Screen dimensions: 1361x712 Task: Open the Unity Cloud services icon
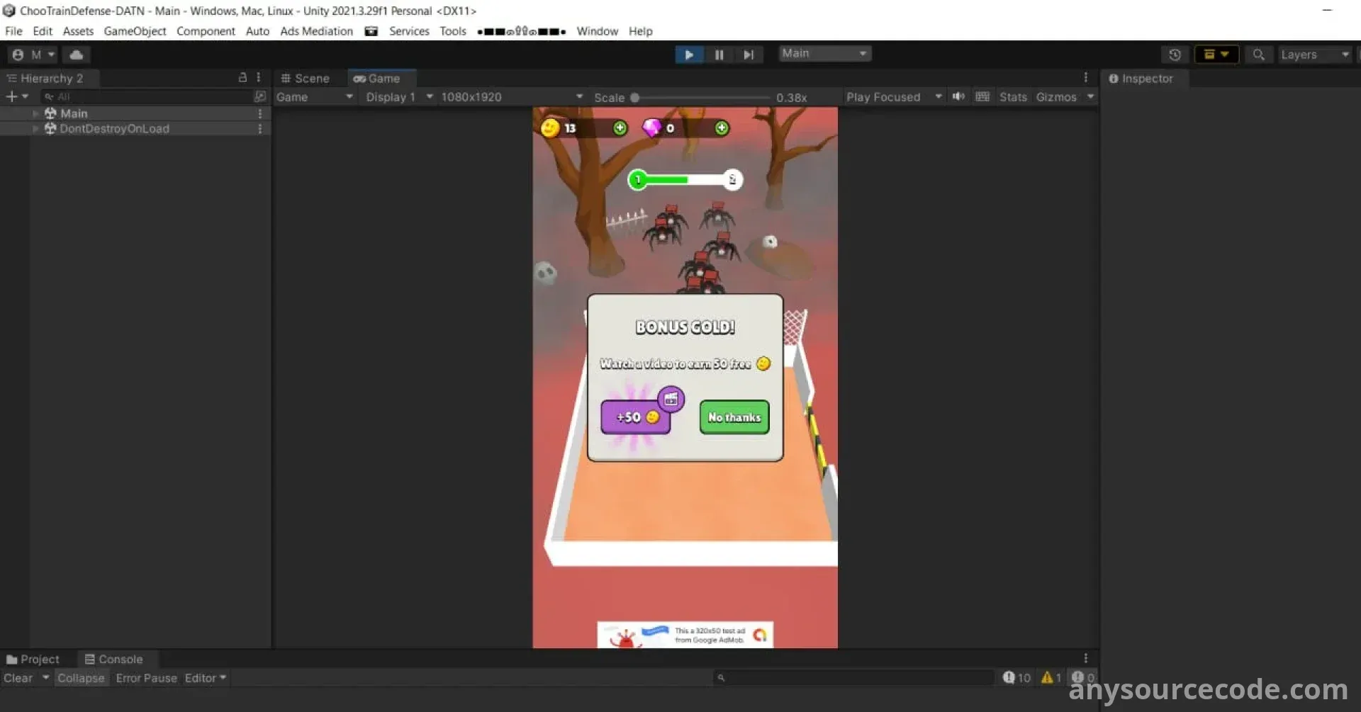click(x=76, y=54)
